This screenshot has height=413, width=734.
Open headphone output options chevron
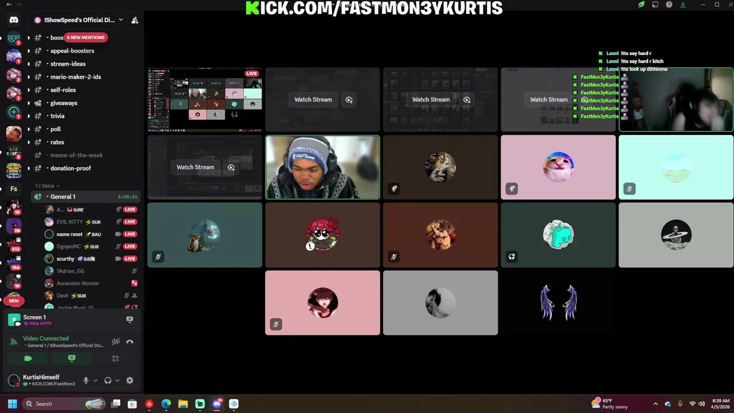tap(117, 380)
